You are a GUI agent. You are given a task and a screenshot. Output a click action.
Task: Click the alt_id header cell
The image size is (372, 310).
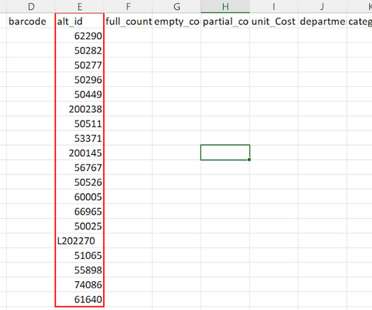(x=79, y=21)
